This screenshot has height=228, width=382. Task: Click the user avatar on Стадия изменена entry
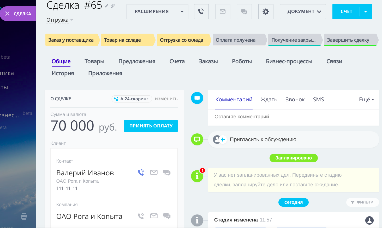pyautogui.click(x=369, y=220)
